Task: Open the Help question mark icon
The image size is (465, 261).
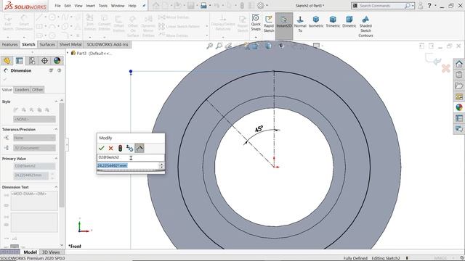Action: pyautogui.click(x=429, y=6)
